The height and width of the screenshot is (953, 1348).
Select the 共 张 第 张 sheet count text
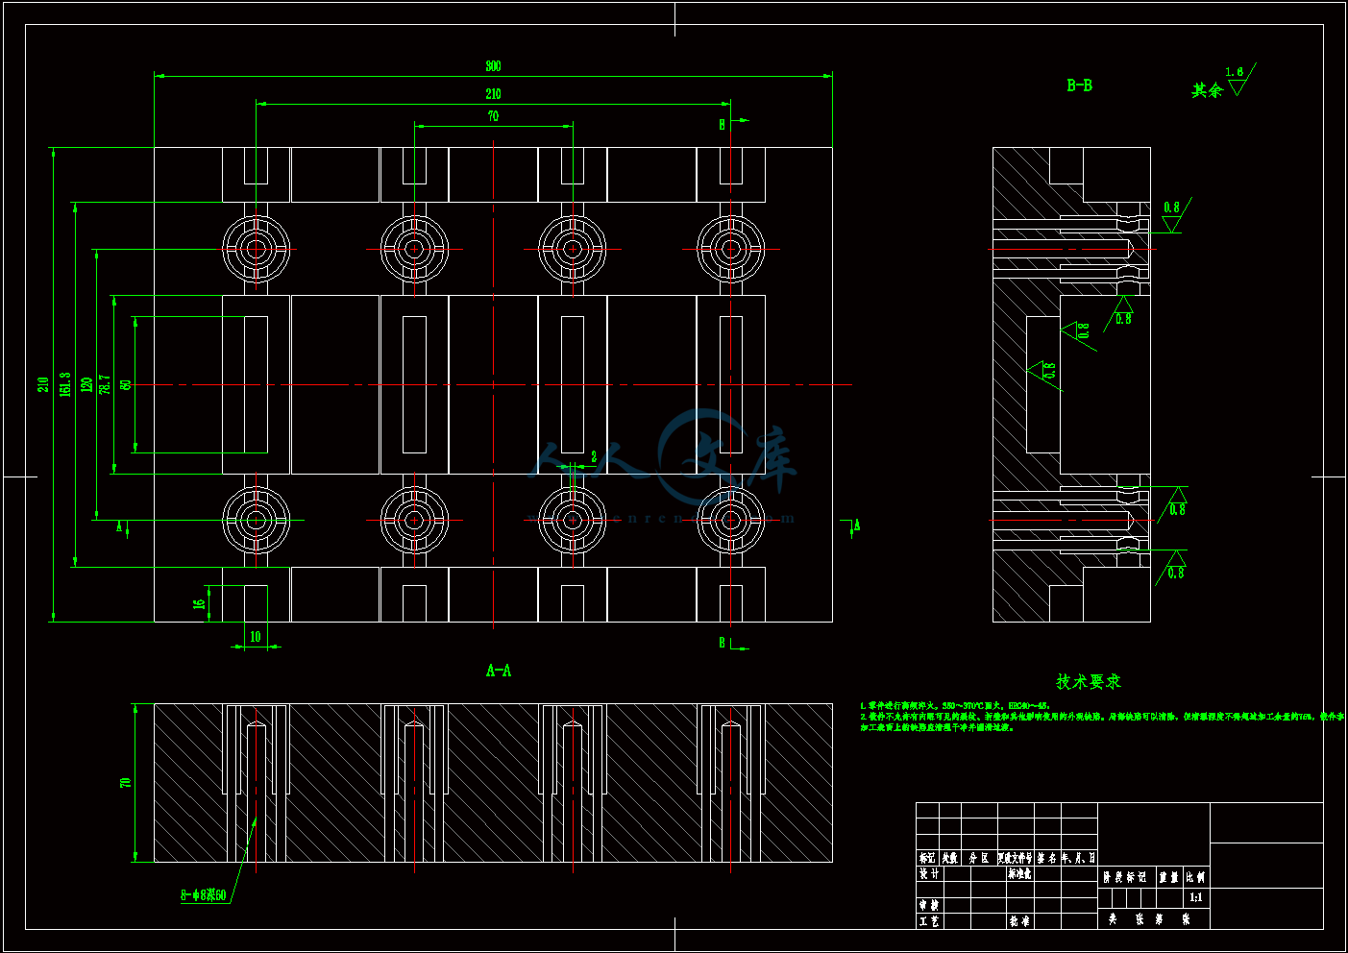pos(1149,919)
